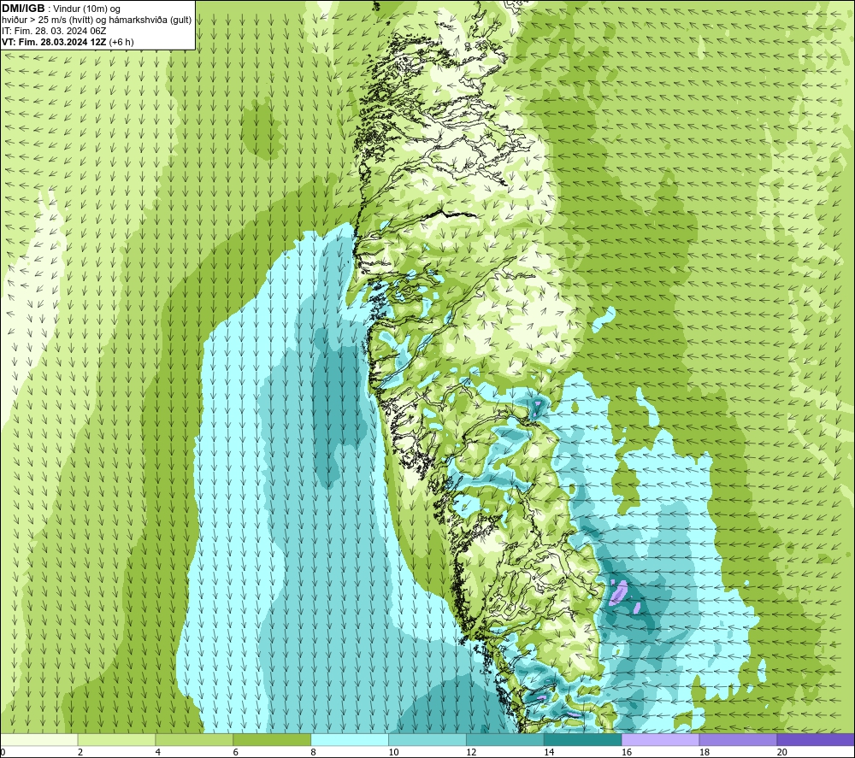Click the 16–18 m/s light purple swatch

click(x=660, y=739)
